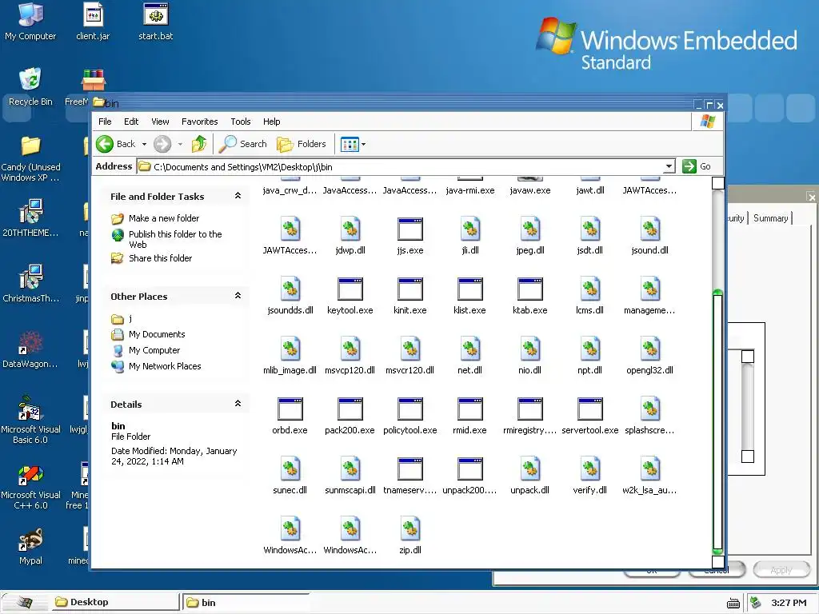This screenshot has width=819, height=614.
Task: Collapse the Details section
Action: [x=238, y=404]
